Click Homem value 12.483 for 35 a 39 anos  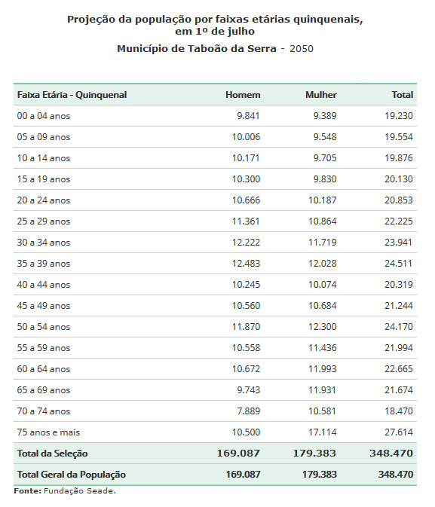(246, 264)
